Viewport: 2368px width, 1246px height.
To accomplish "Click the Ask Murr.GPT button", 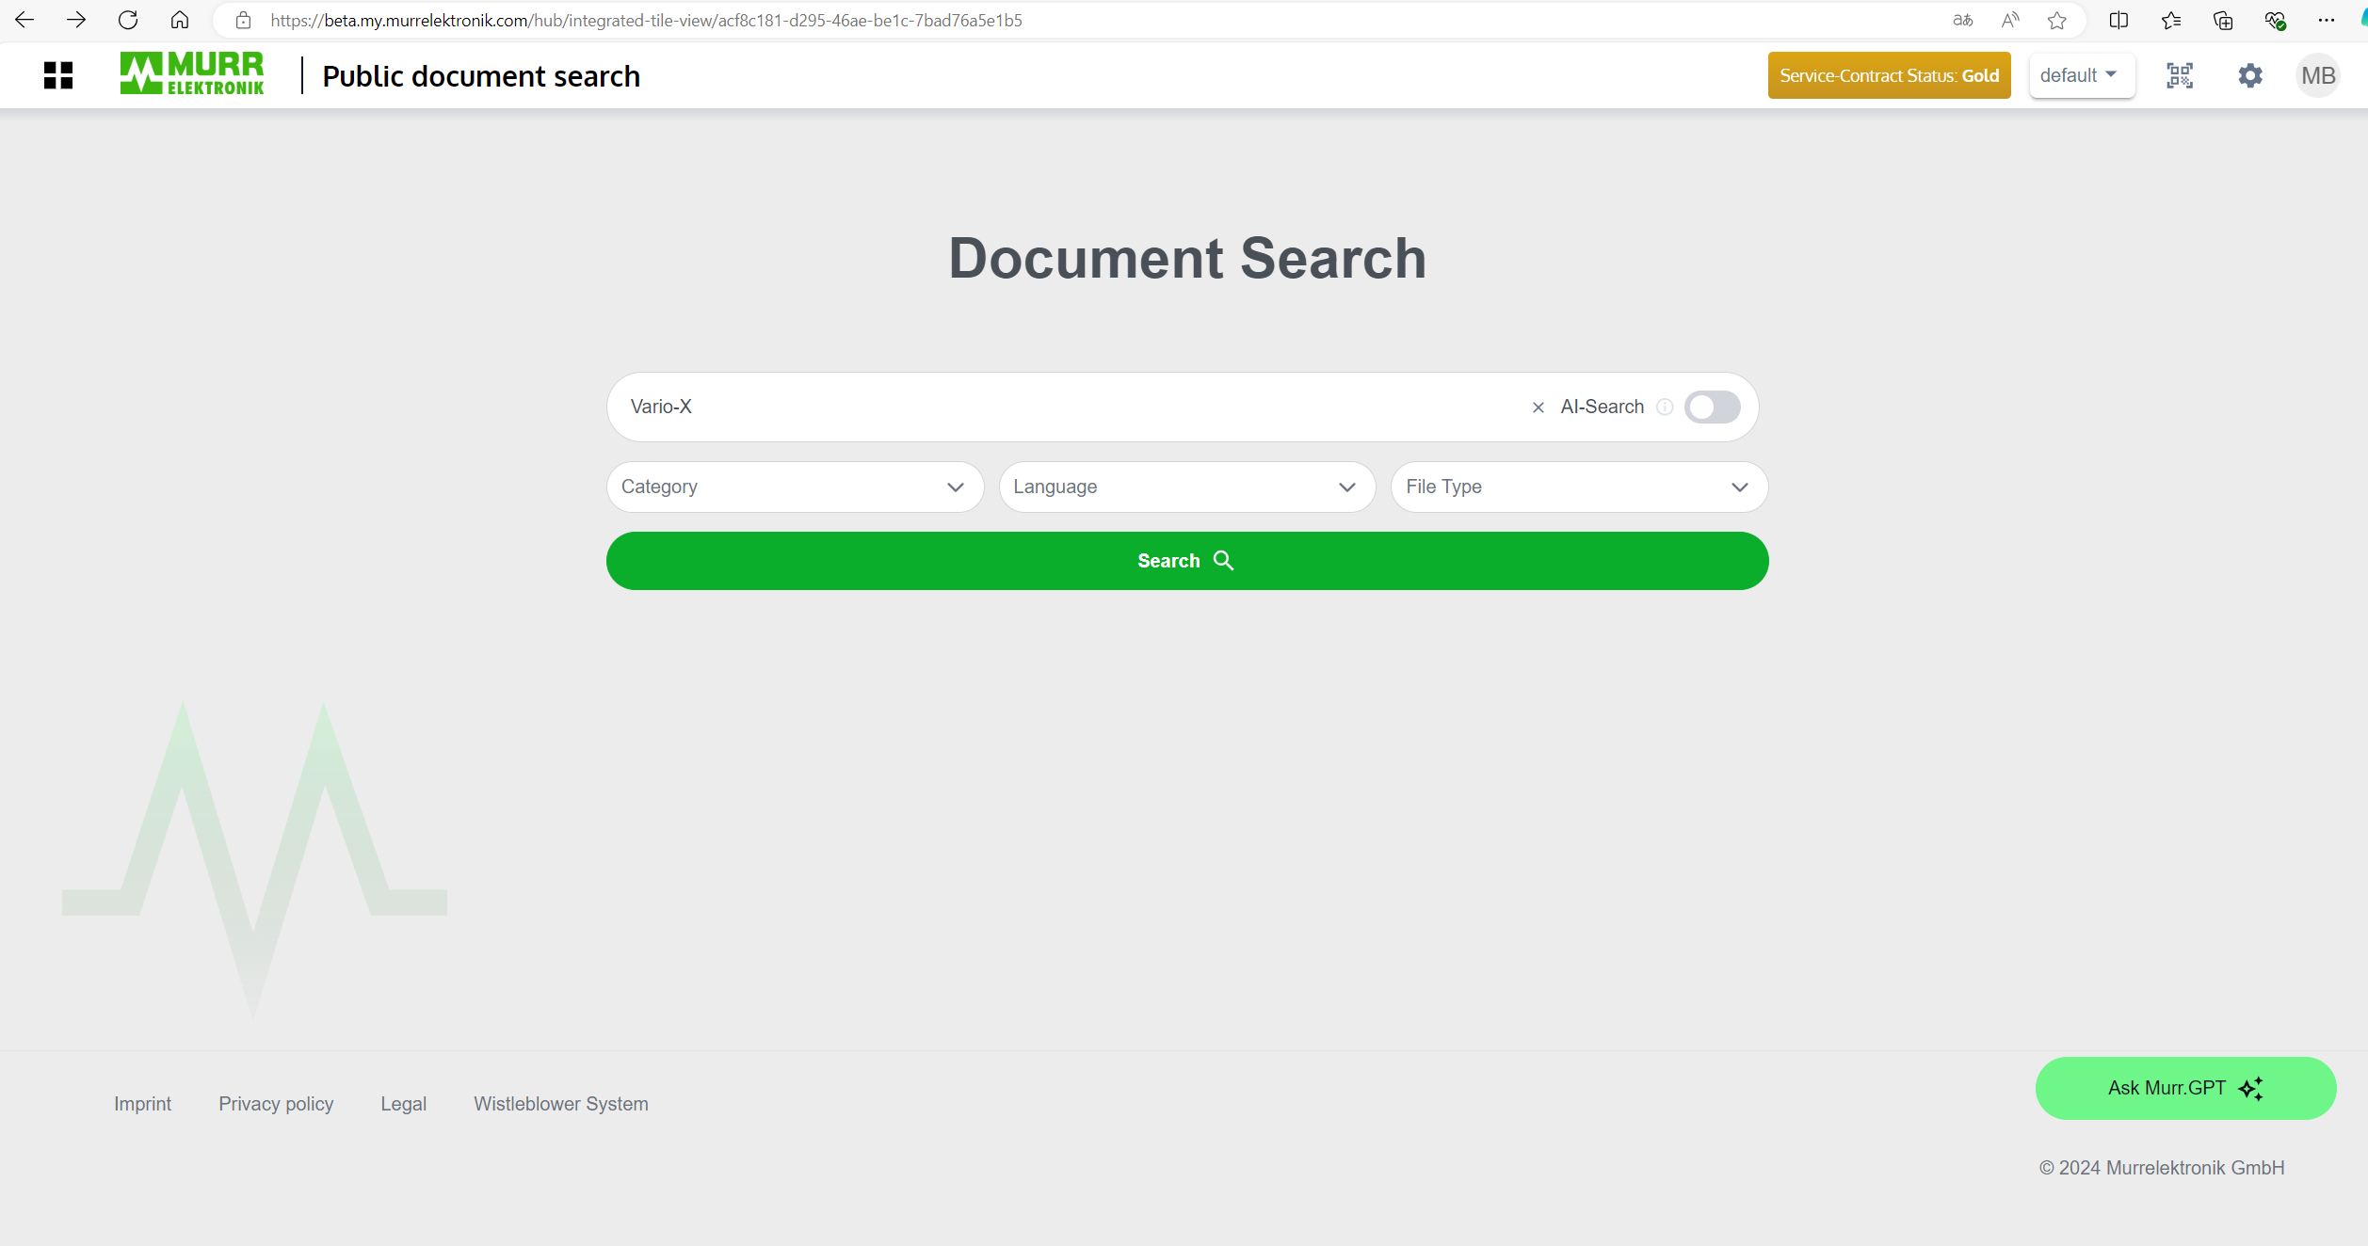I will click(2184, 1088).
